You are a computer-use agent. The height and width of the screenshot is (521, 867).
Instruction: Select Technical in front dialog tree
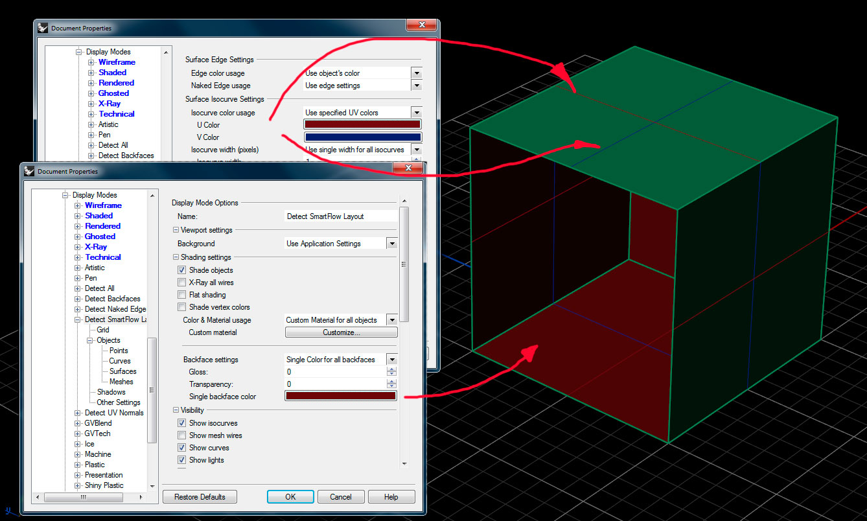pos(103,257)
